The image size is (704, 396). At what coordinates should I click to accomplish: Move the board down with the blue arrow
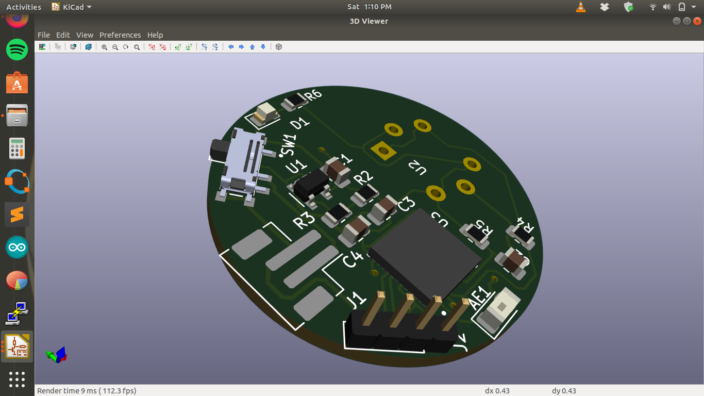[263, 47]
